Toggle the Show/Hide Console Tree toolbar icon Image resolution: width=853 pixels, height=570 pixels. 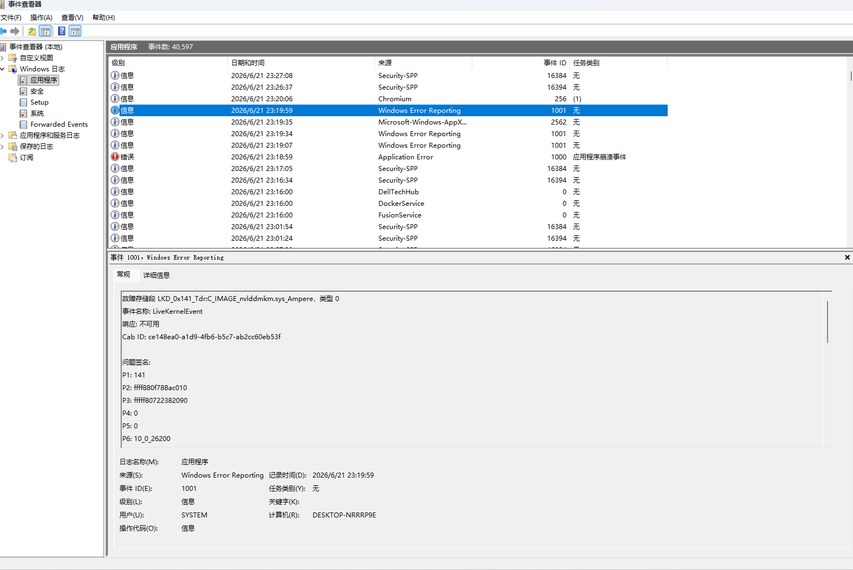click(x=45, y=31)
